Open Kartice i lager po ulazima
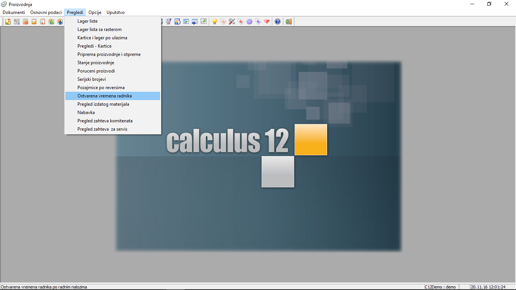 click(113, 38)
